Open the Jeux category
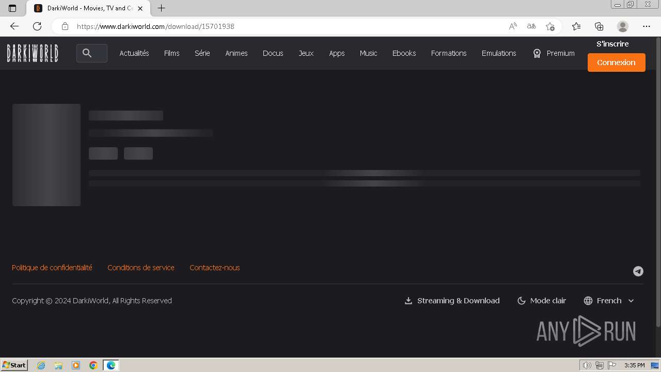 pyautogui.click(x=306, y=53)
